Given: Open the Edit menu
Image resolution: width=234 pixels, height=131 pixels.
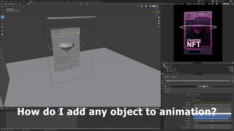Looking at the screenshot, I should 7,1.
